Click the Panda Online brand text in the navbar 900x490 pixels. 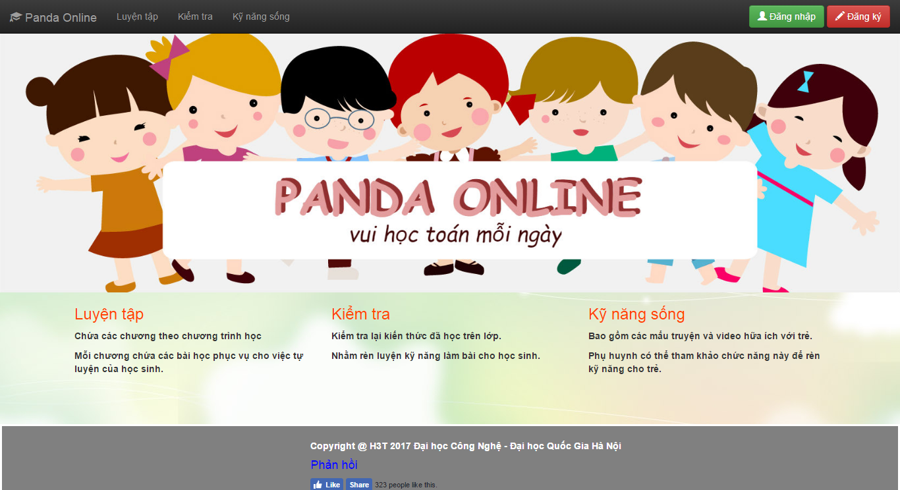coord(61,18)
